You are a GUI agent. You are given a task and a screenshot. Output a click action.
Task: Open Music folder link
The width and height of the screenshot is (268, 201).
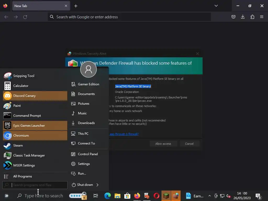[88, 113]
